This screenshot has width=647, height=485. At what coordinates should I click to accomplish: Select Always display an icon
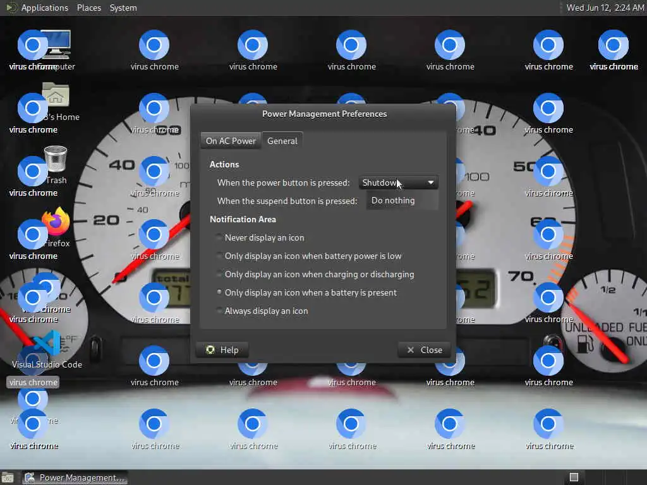click(x=262, y=311)
